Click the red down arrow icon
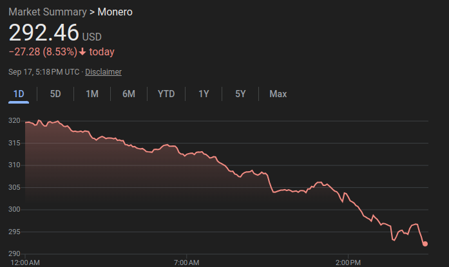449x267 pixels. pyautogui.click(x=82, y=51)
